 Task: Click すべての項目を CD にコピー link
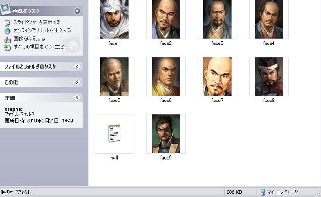pos(41,47)
